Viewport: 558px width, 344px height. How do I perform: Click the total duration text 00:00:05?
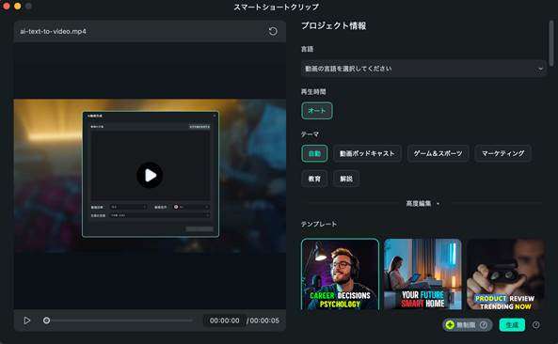point(264,321)
